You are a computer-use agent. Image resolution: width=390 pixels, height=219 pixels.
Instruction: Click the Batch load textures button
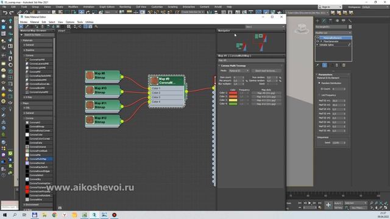[266, 71]
